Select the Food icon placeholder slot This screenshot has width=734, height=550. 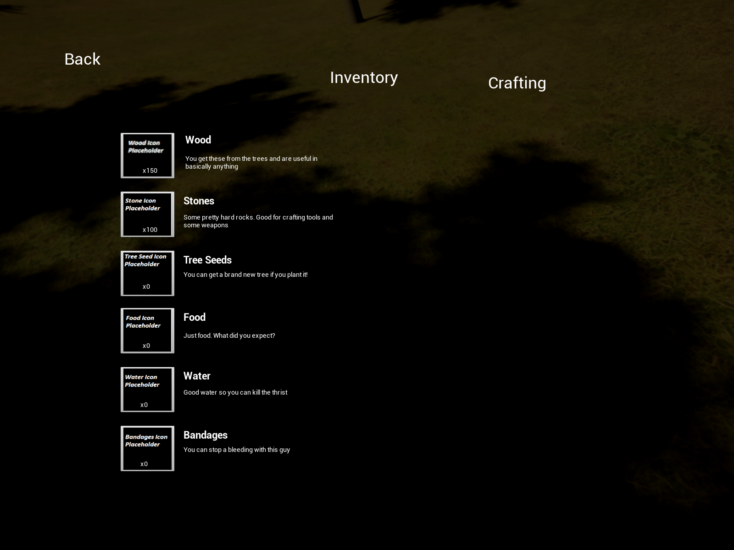[x=147, y=330]
